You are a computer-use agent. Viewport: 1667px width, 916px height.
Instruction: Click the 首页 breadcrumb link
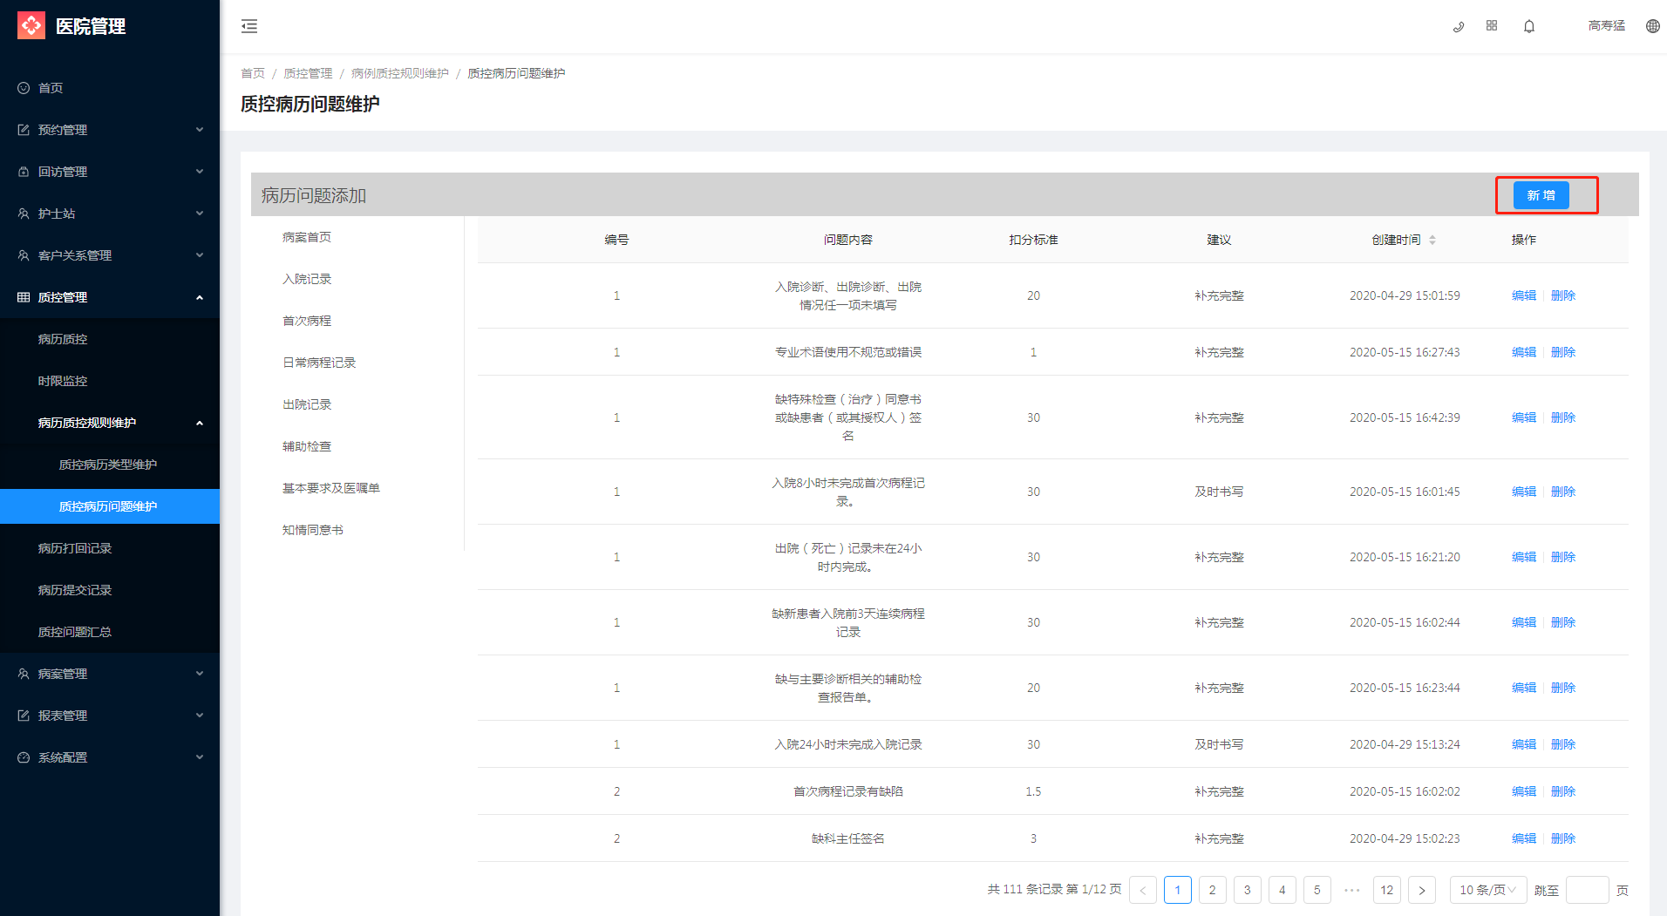point(253,73)
